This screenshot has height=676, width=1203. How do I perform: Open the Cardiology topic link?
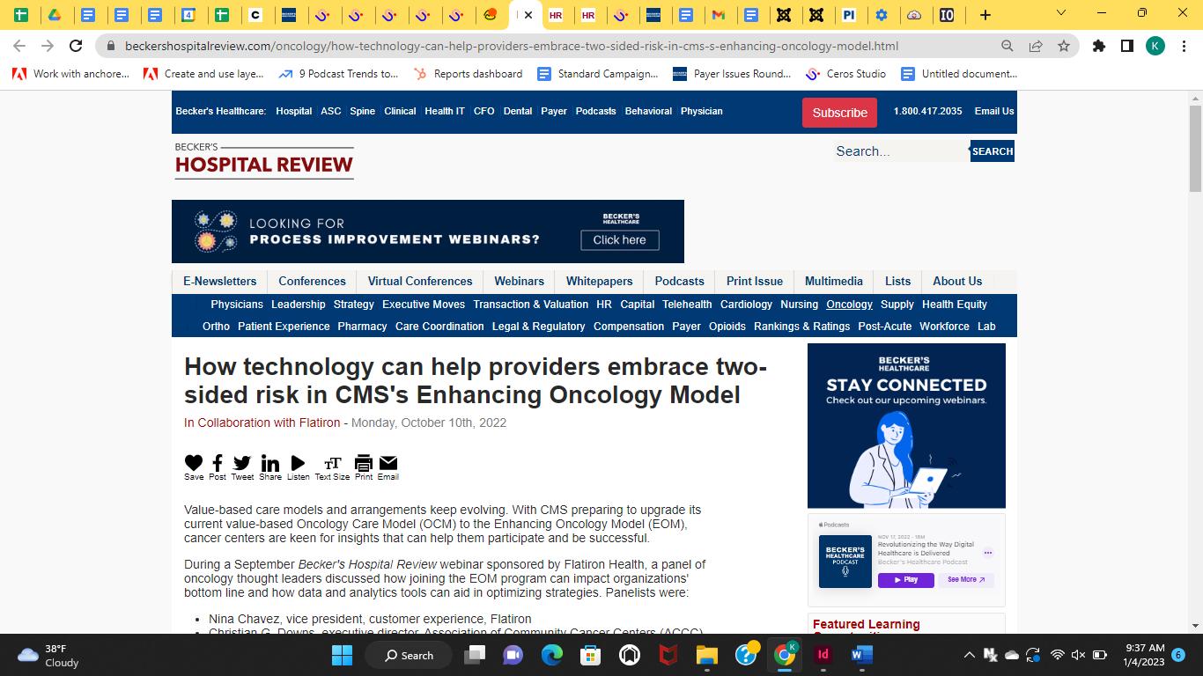[x=747, y=305]
